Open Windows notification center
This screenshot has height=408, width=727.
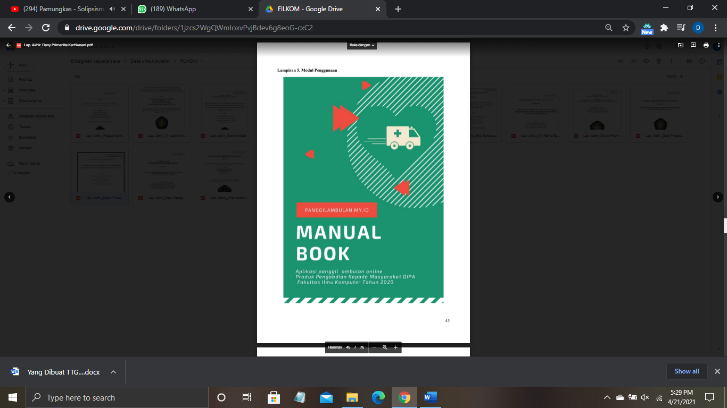coord(709,397)
